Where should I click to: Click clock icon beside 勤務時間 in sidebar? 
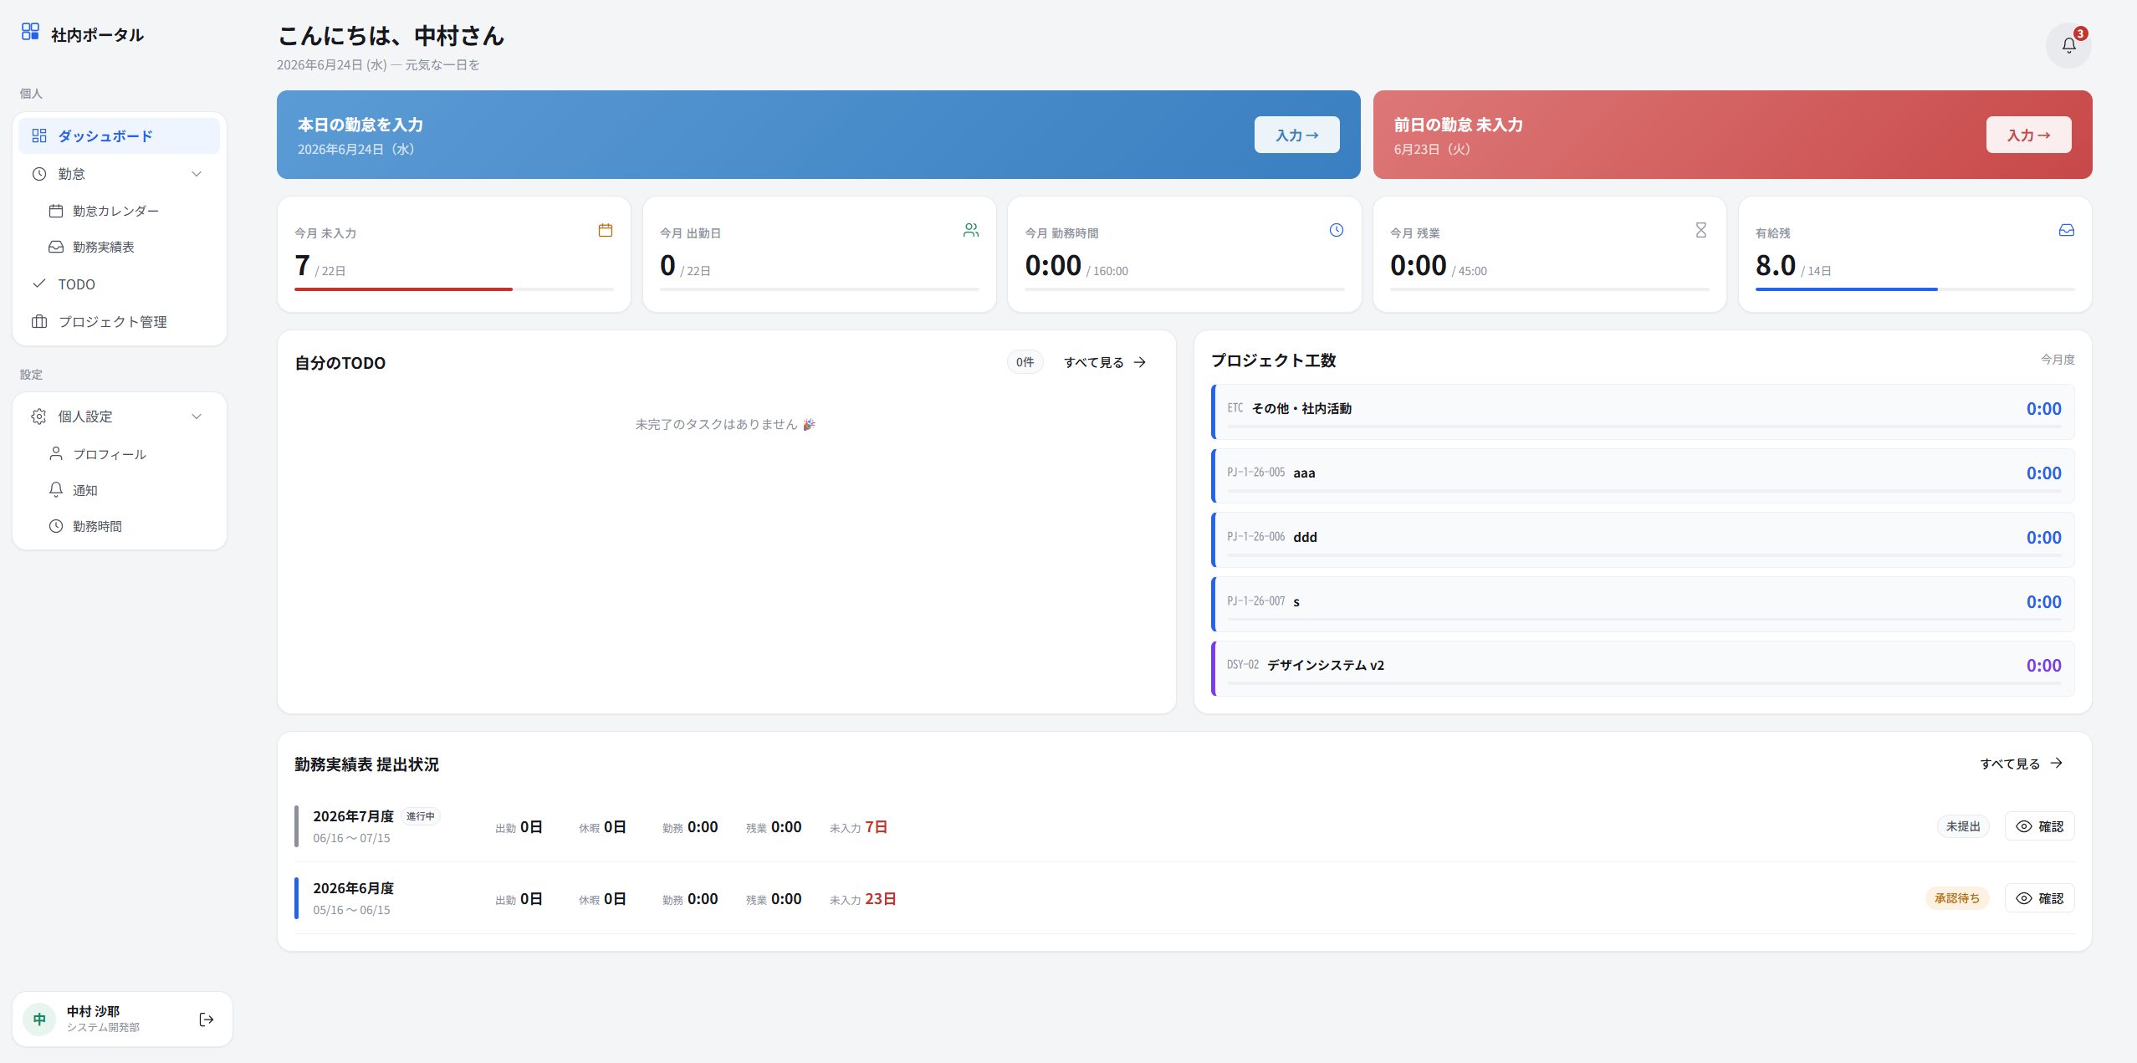[56, 526]
